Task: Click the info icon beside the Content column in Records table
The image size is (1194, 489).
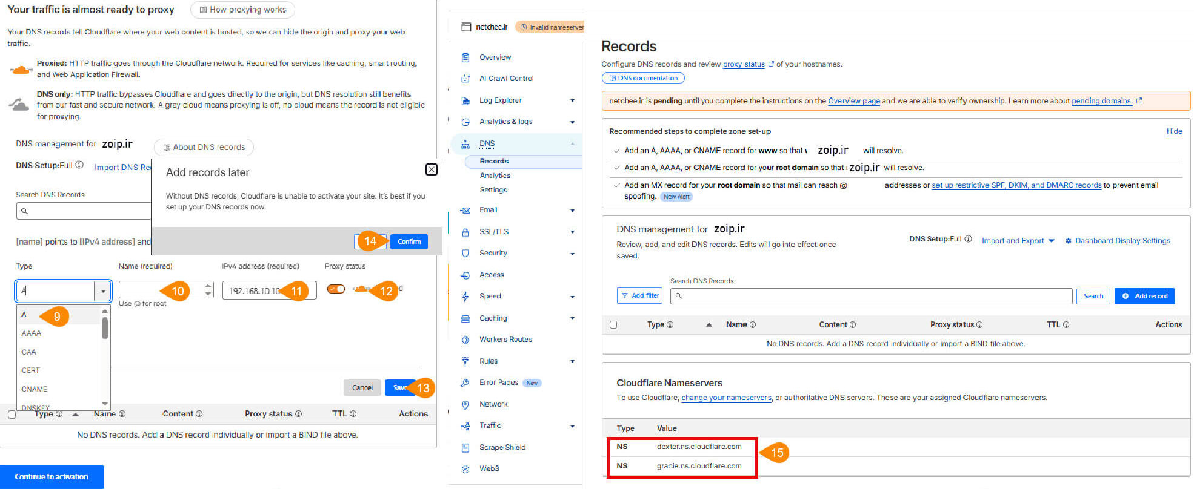Action: point(853,325)
